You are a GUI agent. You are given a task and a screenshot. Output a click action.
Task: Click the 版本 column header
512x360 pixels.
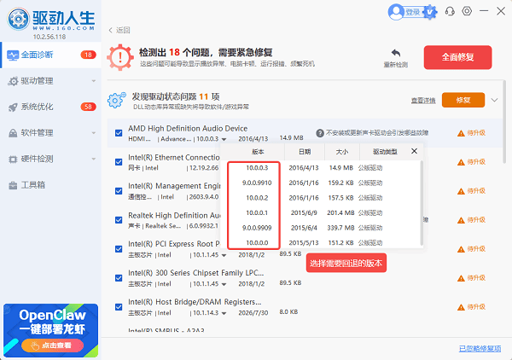(x=258, y=152)
